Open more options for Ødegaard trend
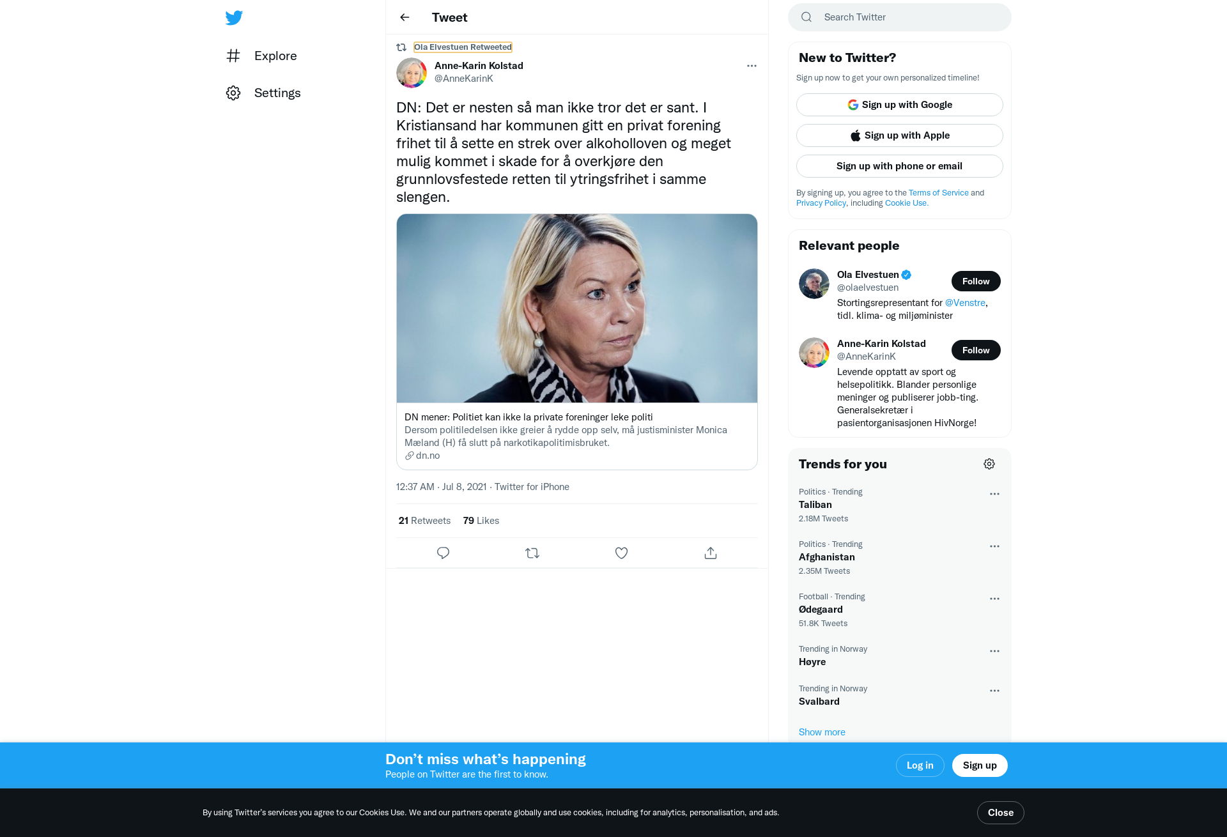1227x837 pixels. tap(994, 599)
